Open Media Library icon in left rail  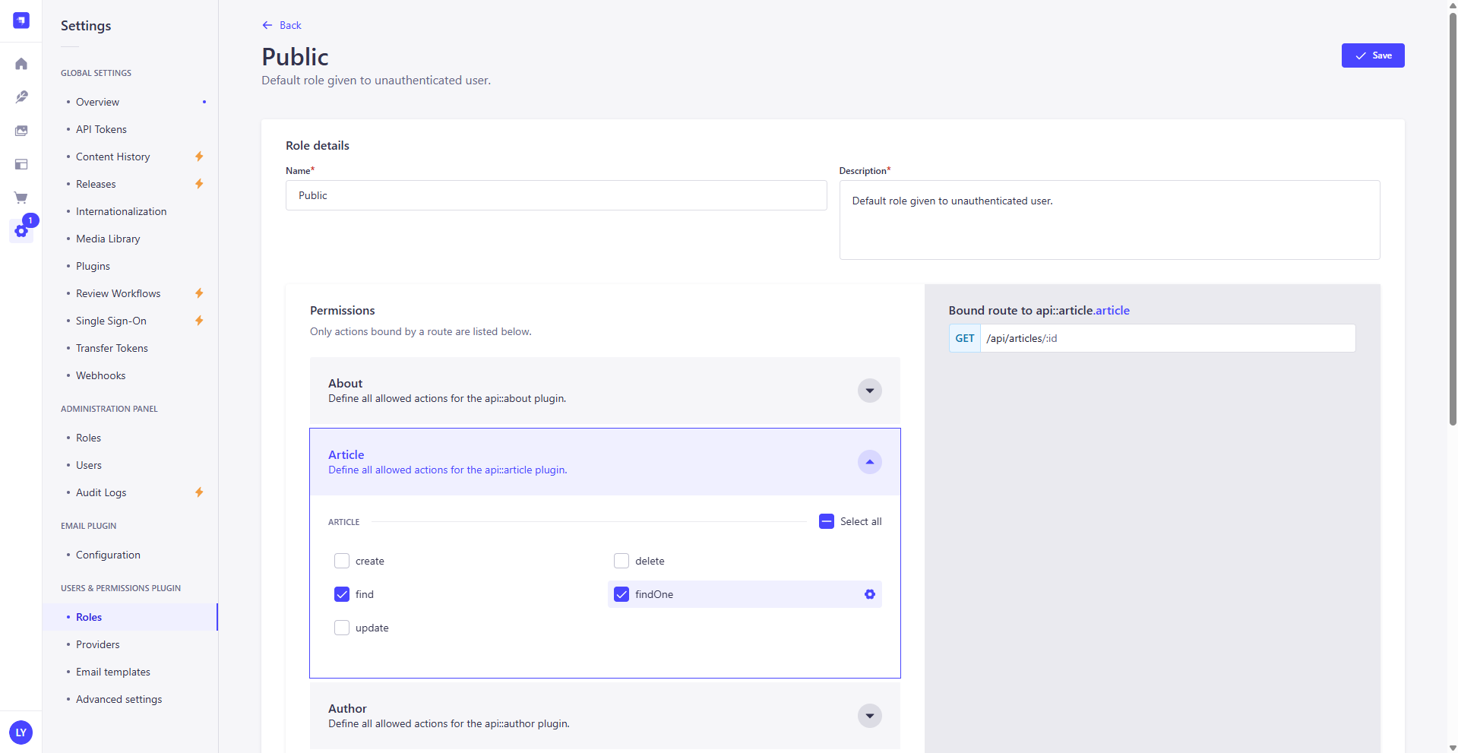tap(21, 131)
